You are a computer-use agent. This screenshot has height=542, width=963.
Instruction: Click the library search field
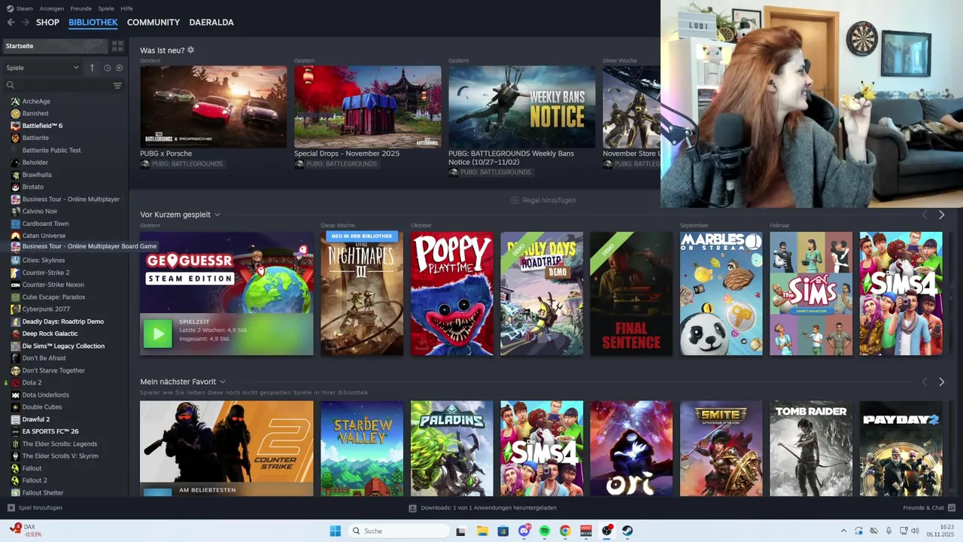click(x=58, y=86)
